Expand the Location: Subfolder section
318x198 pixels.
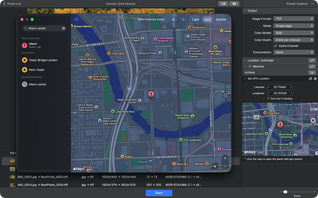245,60
